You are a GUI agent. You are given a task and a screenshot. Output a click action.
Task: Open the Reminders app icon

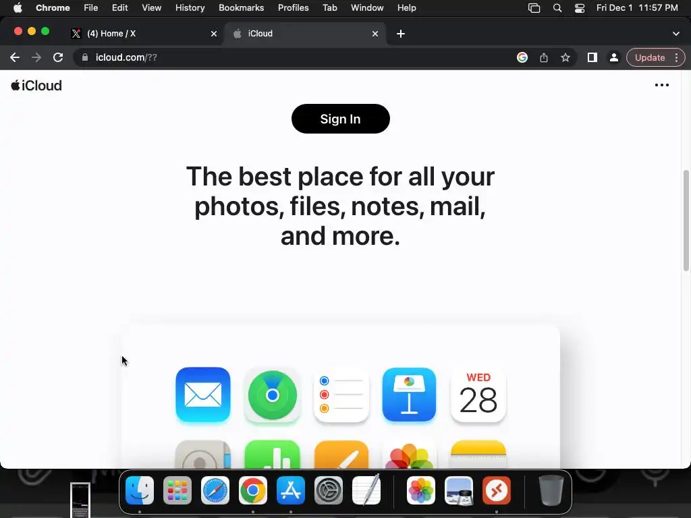(341, 395)
